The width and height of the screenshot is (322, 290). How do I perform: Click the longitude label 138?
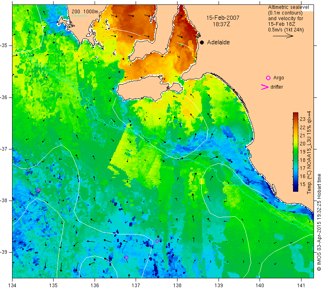pyautogui.click(x=177, y=285)
